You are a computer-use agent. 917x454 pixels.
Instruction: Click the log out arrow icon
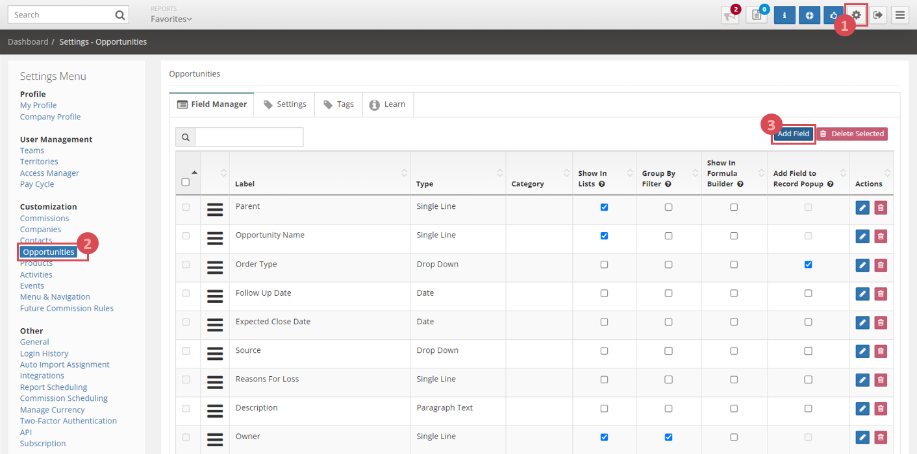point(878,15)
